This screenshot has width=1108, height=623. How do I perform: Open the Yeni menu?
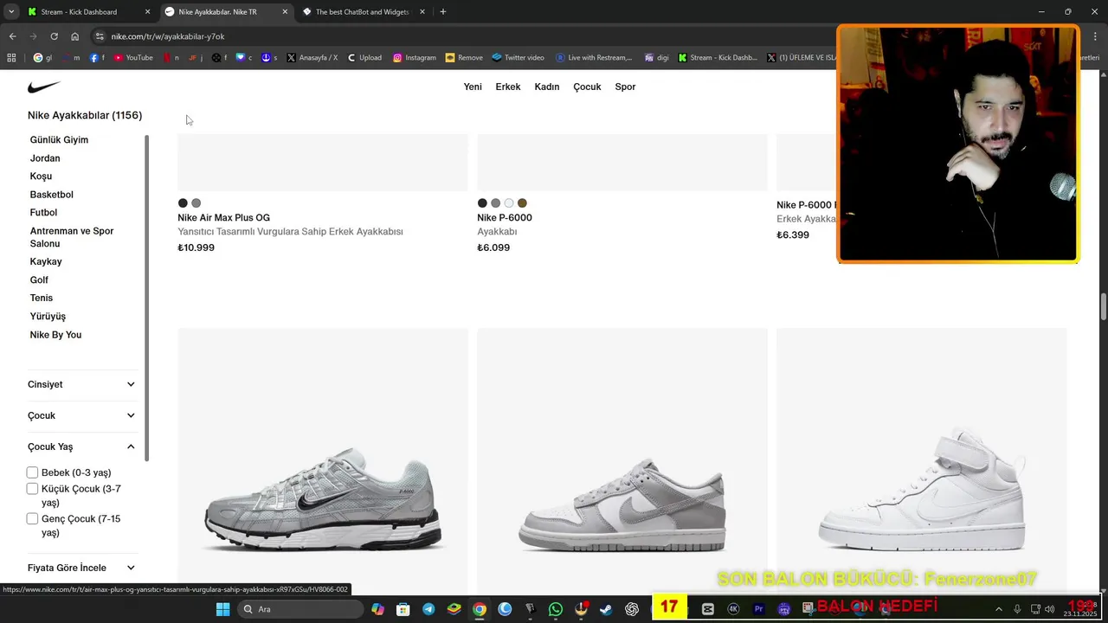473,87
